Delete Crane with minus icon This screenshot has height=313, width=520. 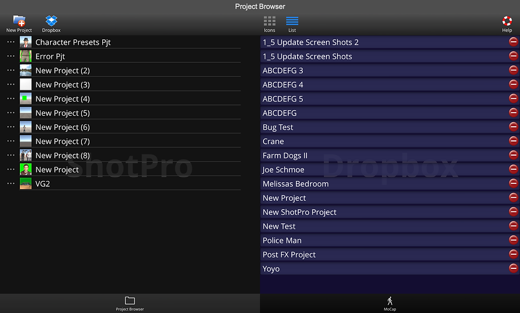click(514, 141)
